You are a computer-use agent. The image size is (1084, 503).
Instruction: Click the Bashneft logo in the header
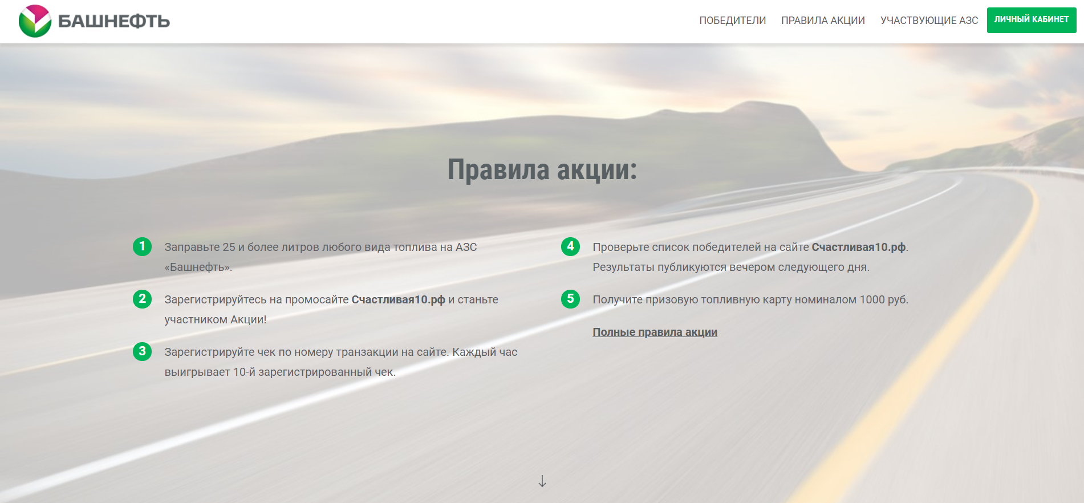pos(94,21)
